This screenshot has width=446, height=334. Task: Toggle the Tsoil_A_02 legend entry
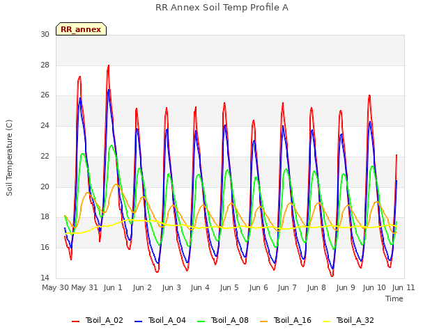click(x=98, y=320)
